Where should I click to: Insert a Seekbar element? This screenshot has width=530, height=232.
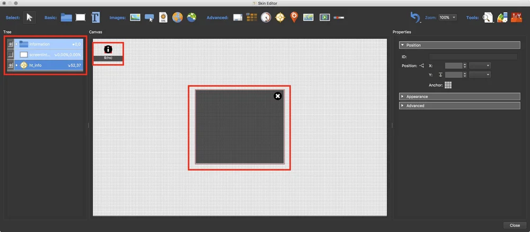tap(339, 17)
